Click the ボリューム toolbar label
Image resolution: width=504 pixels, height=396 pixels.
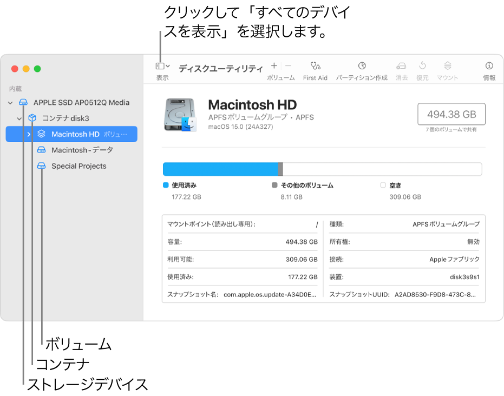coord(280,78)
